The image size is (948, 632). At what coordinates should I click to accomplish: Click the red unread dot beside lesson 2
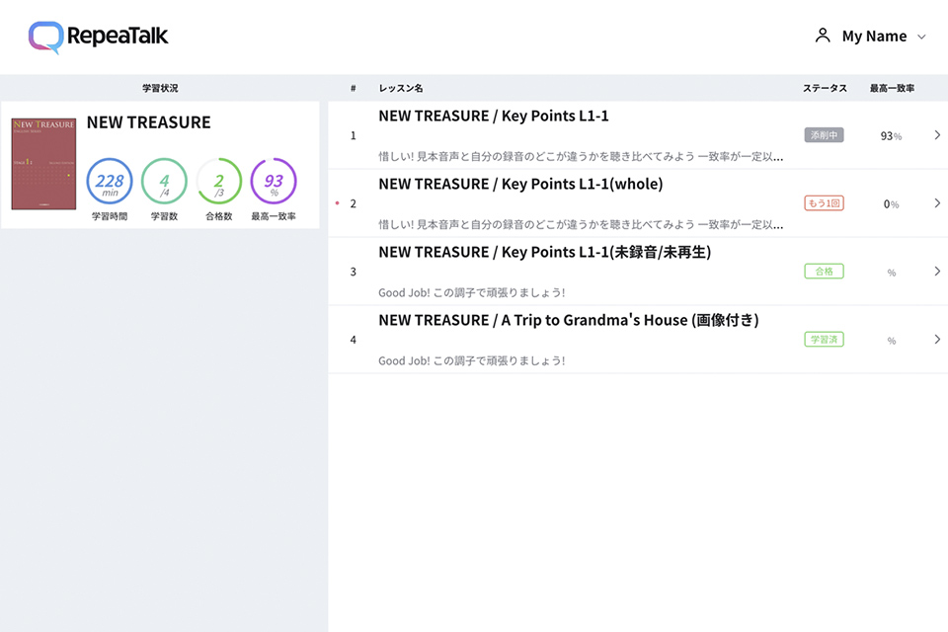pyautogui.click(x=337, y=203)
